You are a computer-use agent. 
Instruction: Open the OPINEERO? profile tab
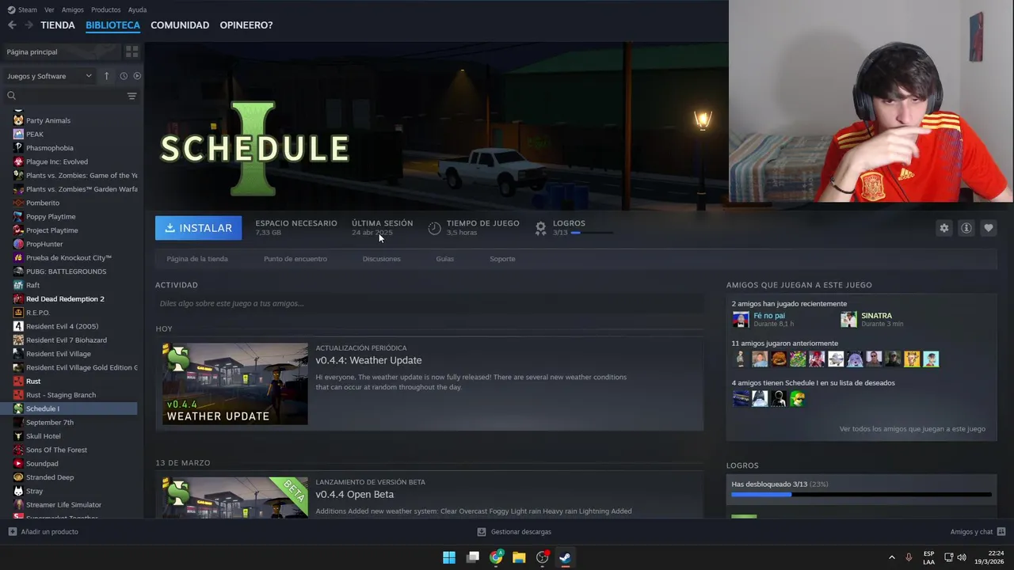(246, 25)
